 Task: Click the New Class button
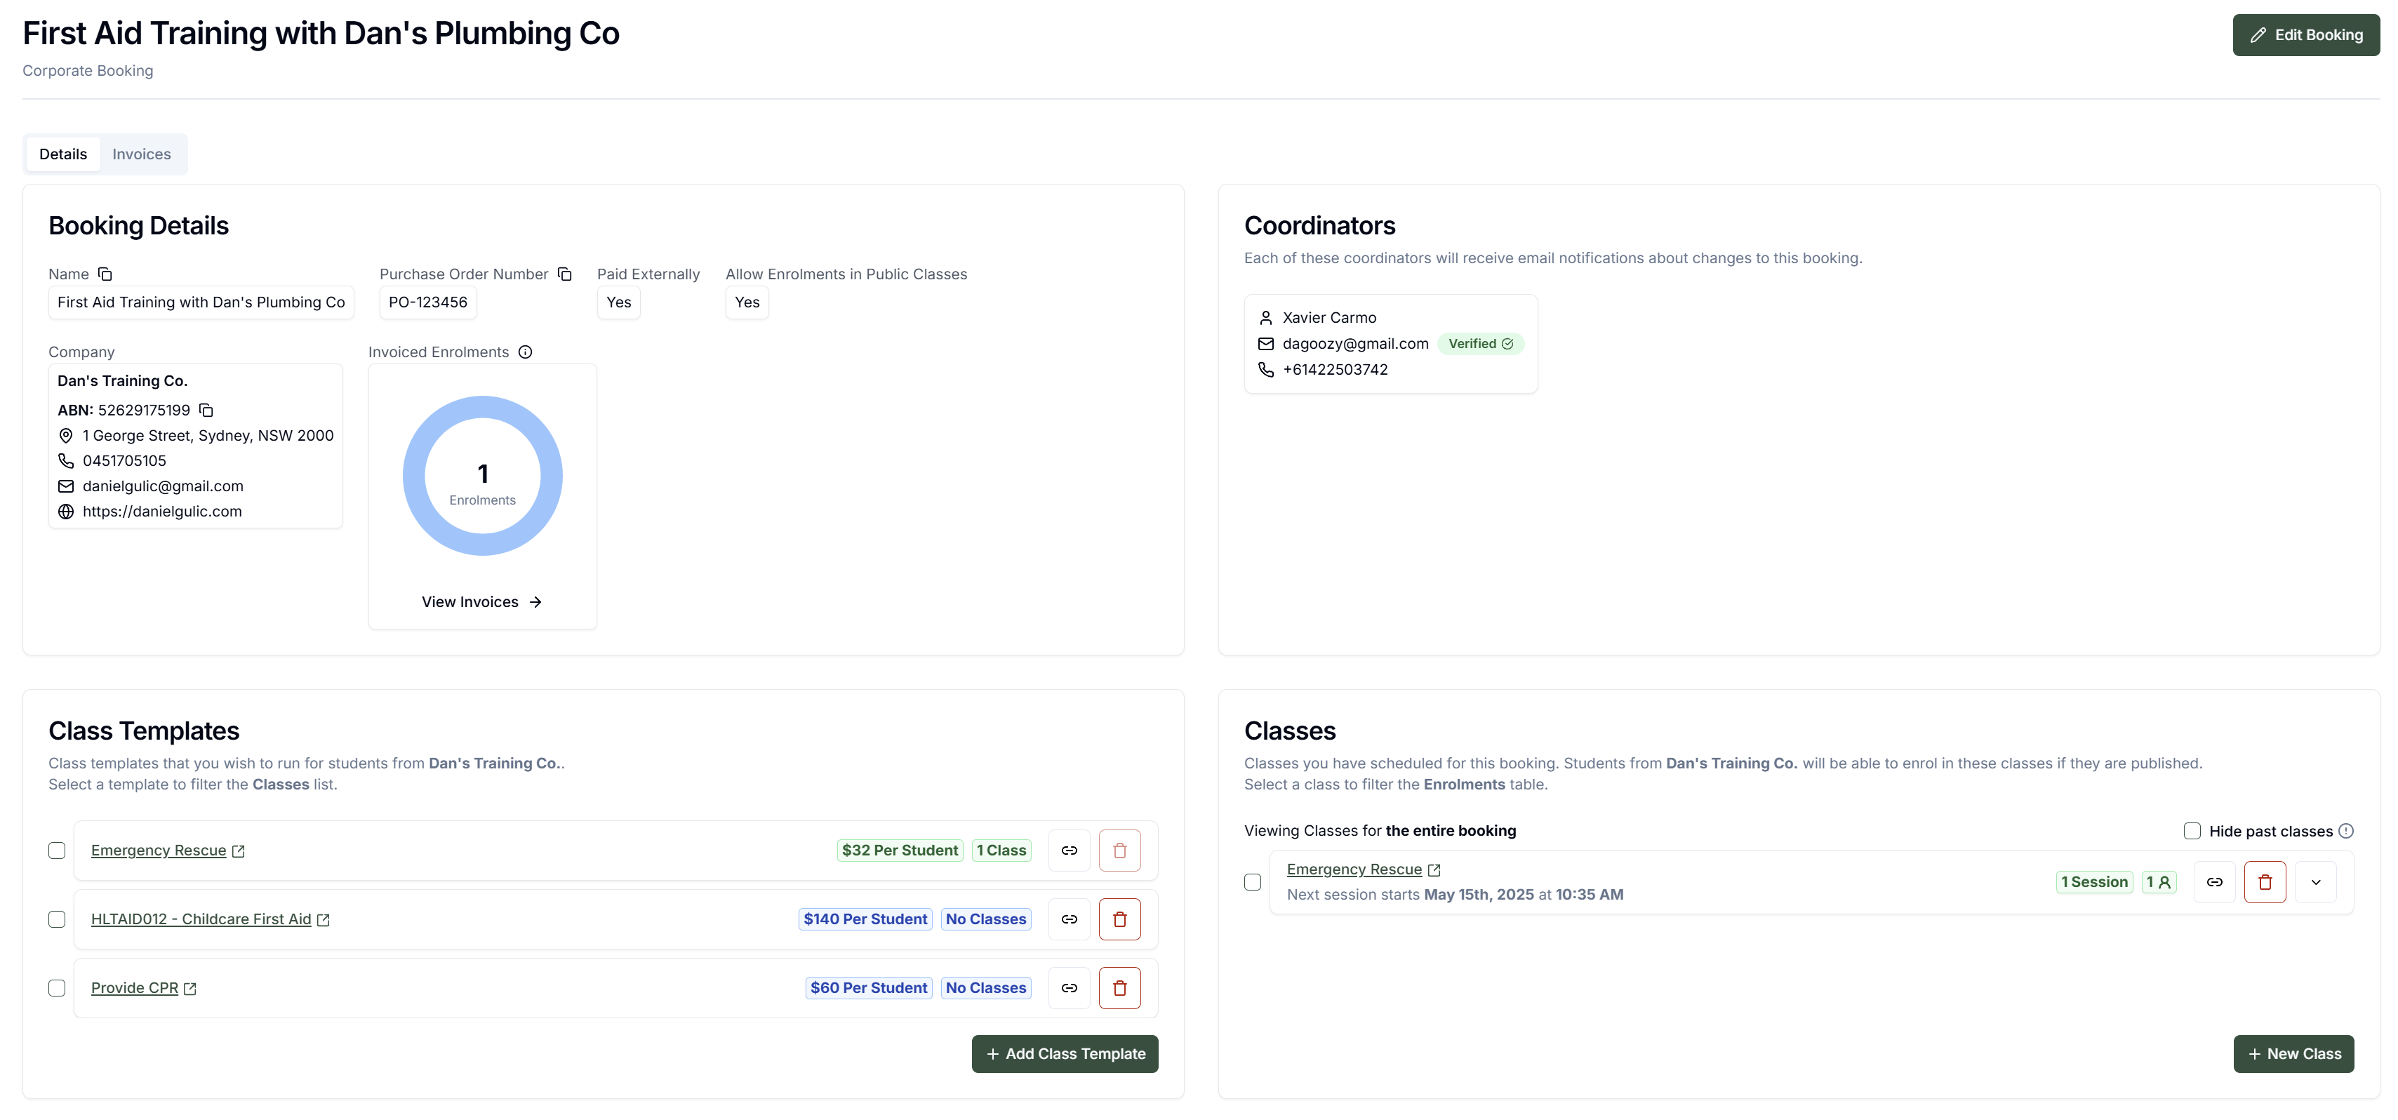tap(2293, 1053)
